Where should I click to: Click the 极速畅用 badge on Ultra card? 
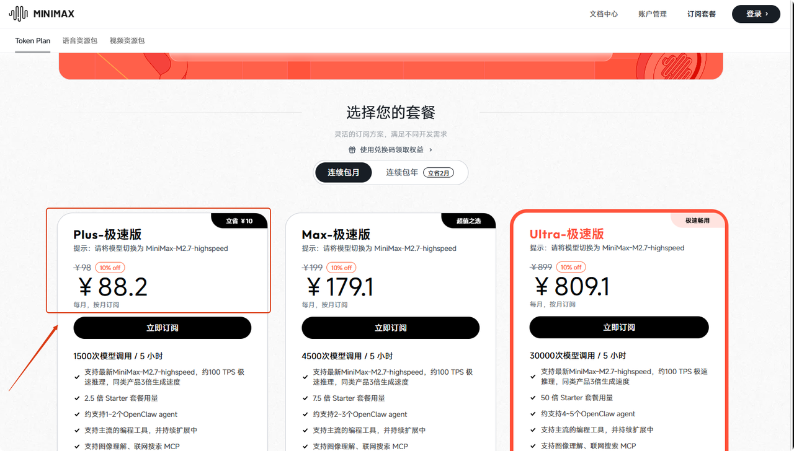tap(697, 221)
